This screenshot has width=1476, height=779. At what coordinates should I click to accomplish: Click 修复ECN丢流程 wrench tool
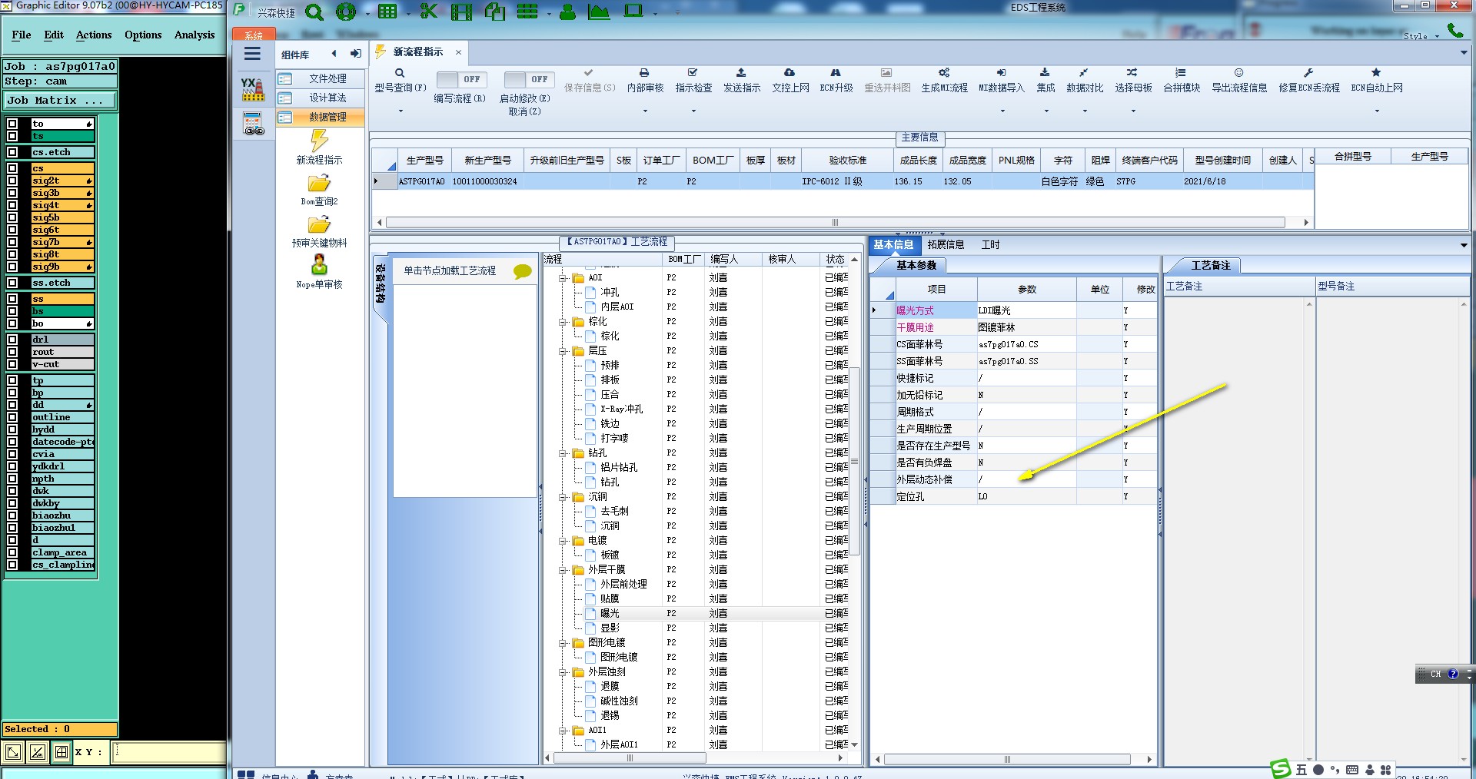pos(1309,80)
